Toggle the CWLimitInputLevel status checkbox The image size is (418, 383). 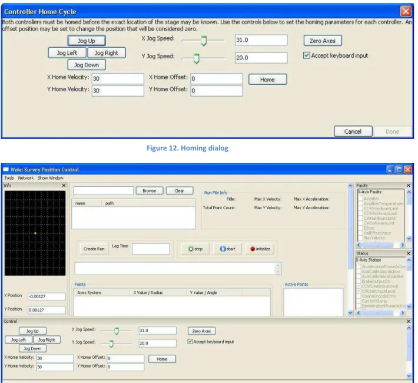pos(359,291)
